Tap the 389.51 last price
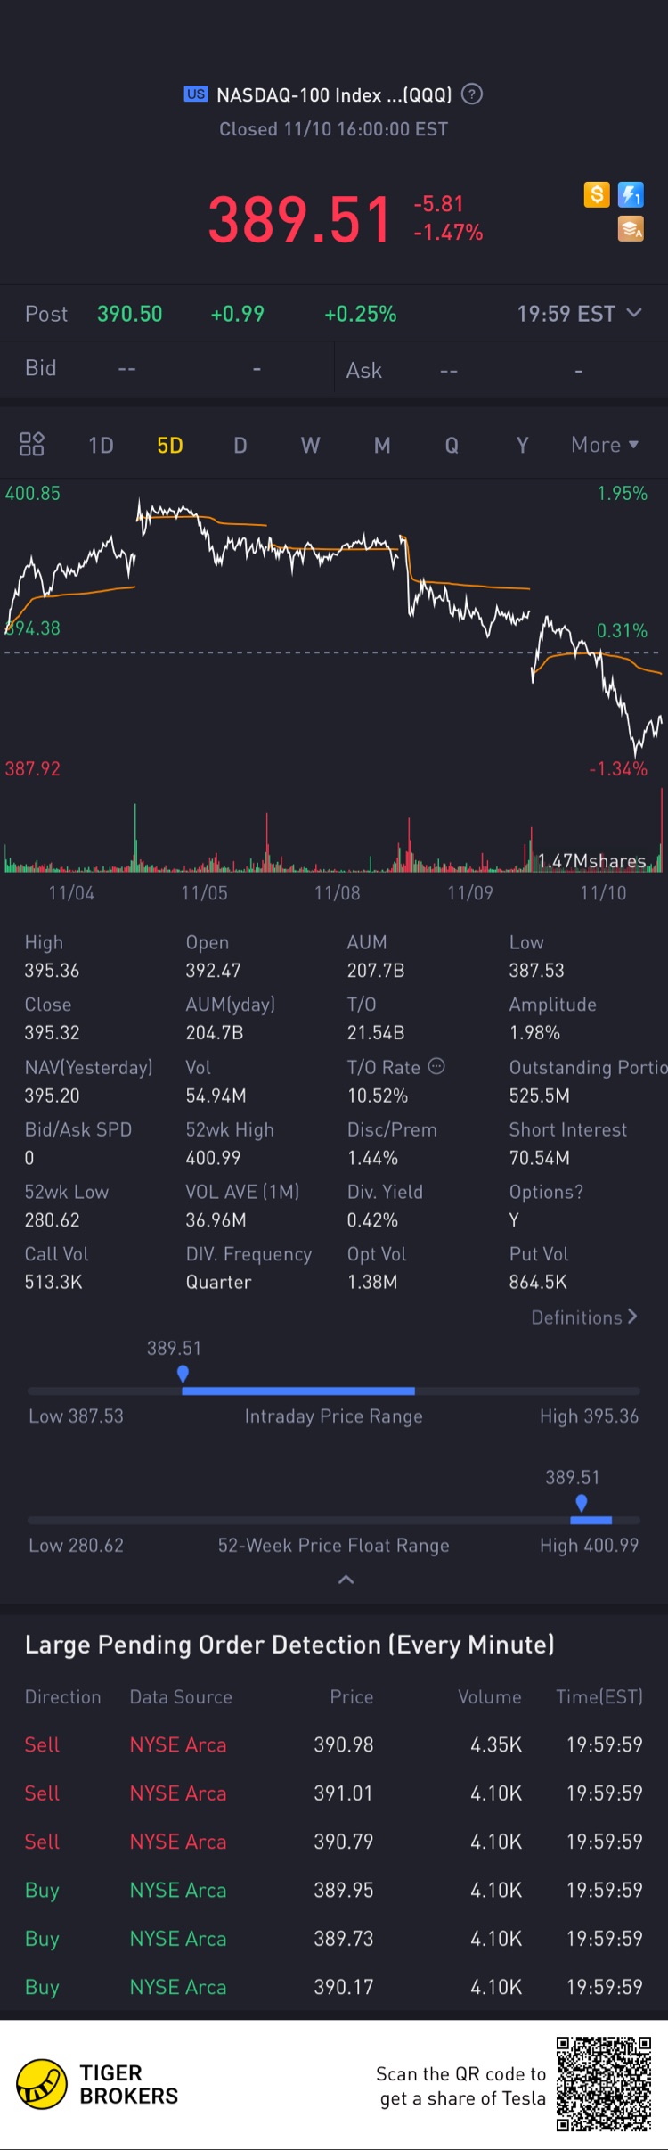 299,219
